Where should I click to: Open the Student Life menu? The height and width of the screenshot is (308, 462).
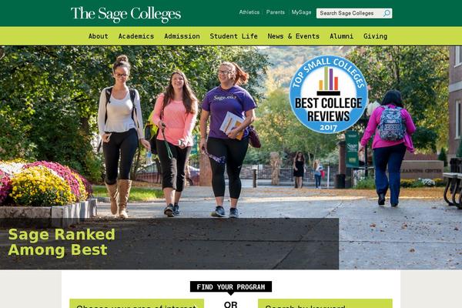(x=233, y=36)
